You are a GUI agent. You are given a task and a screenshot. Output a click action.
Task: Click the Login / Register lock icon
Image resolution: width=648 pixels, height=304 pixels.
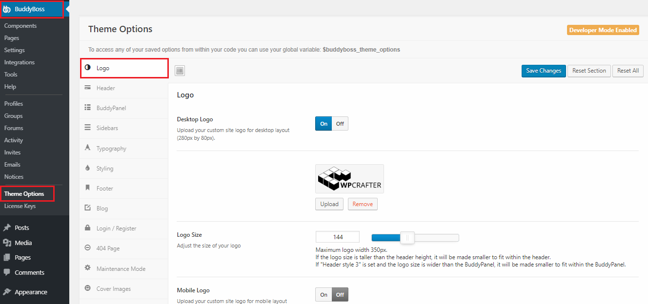point(87,228)
